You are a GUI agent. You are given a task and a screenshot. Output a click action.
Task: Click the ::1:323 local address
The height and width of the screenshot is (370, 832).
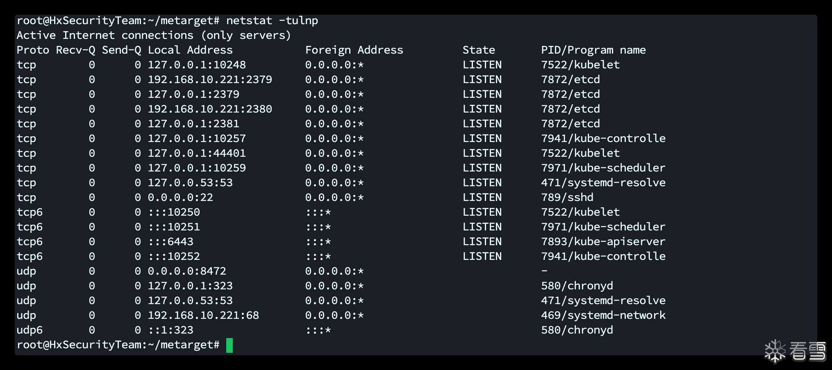[170, 330]
